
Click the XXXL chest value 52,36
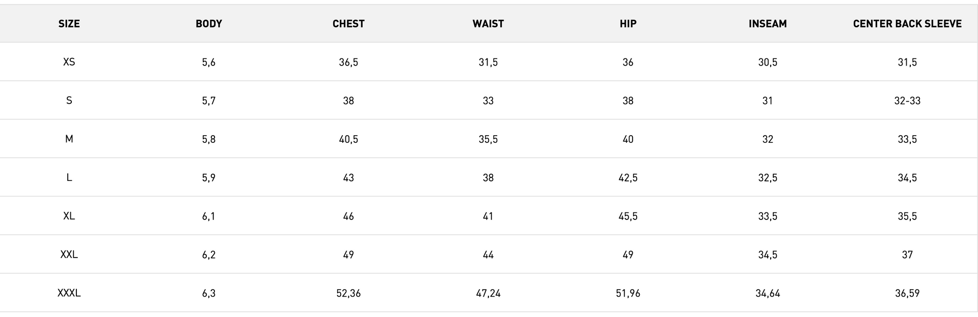348,293
